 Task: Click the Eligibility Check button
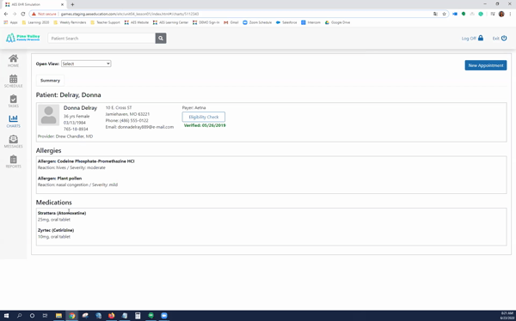[x=203, y=117]
